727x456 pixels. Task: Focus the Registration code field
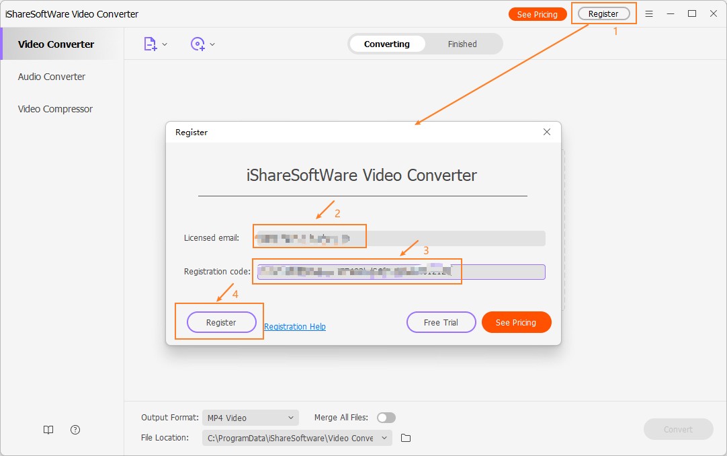[x=401, y=272]
